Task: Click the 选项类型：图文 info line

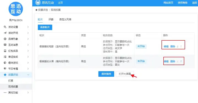Action: pos(111,65)
